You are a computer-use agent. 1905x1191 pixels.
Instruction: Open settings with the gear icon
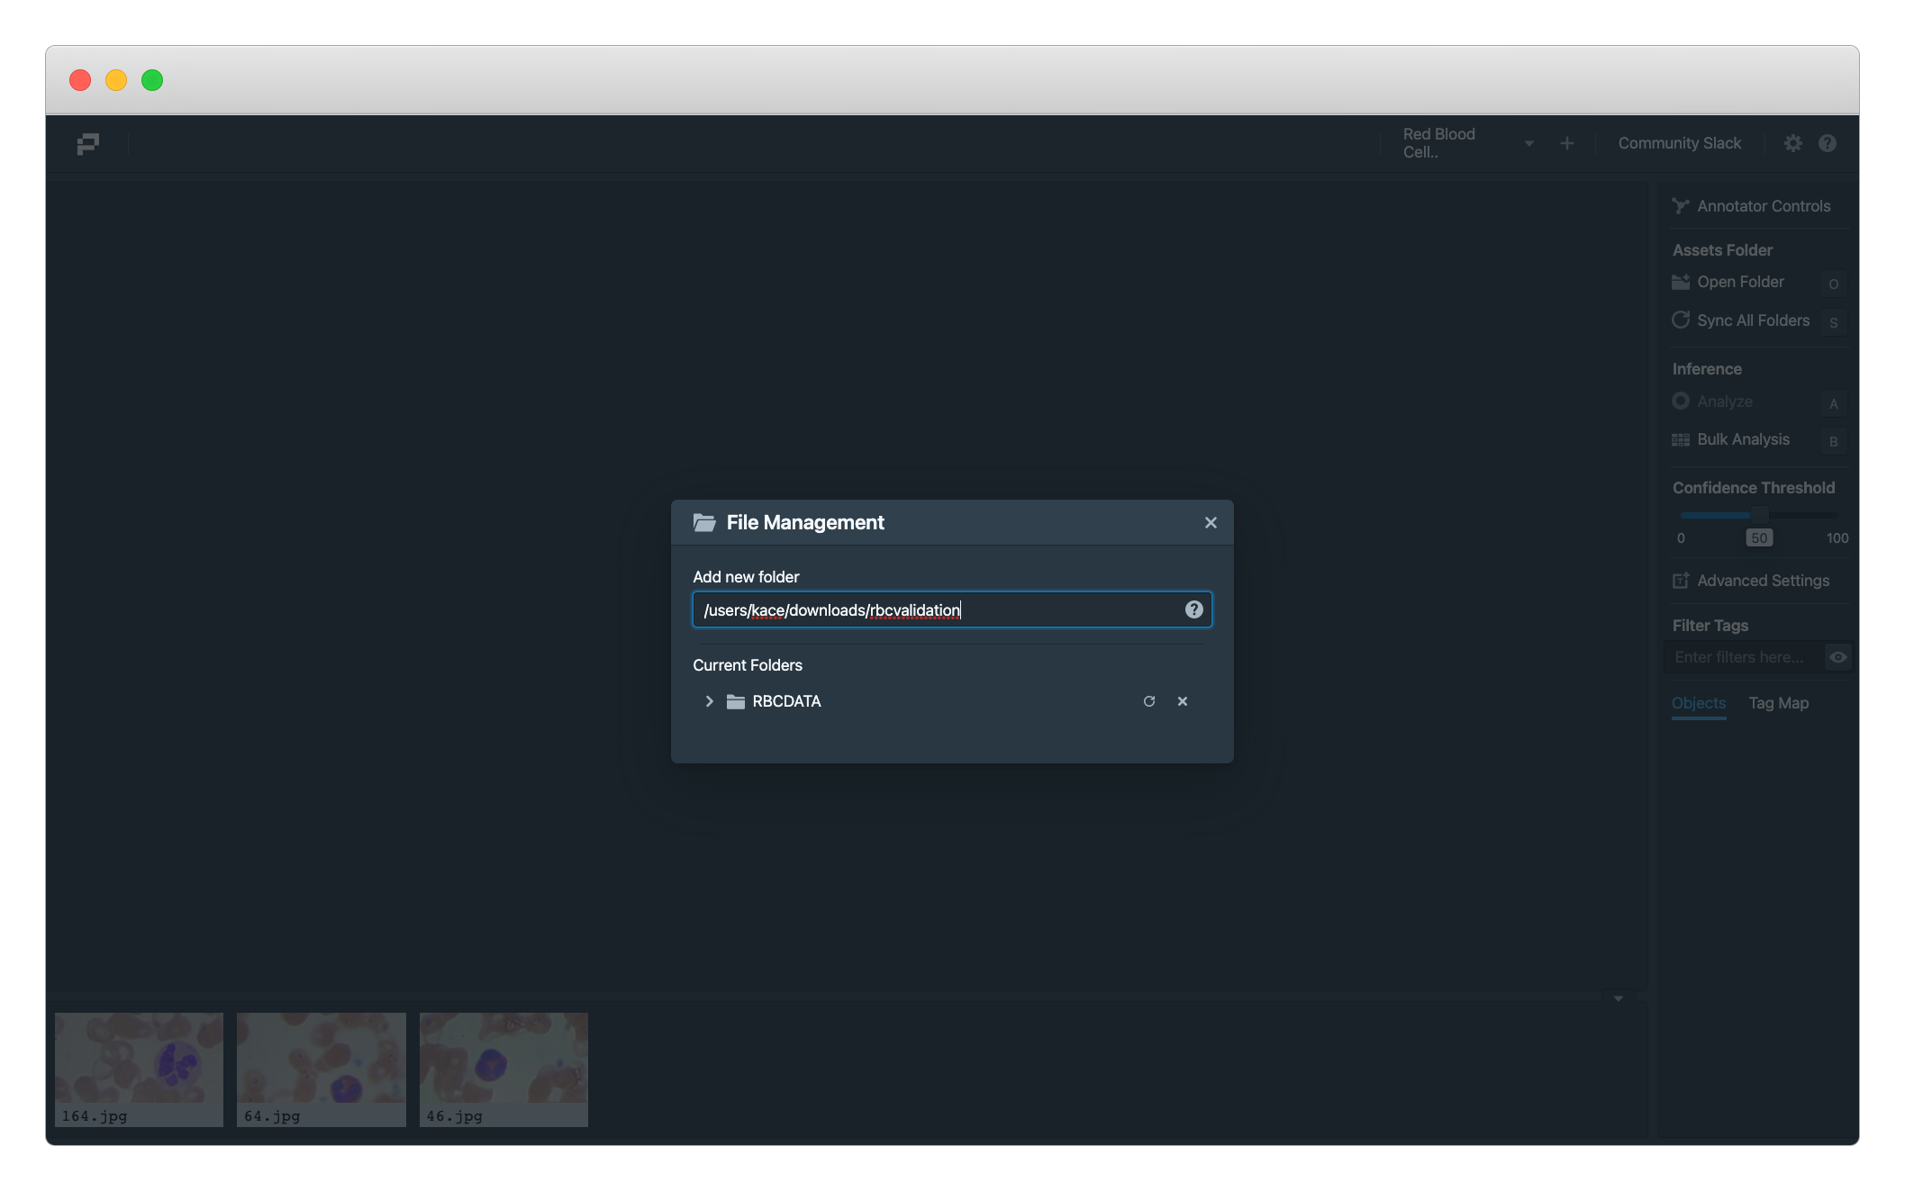(x=1793, y=143)
